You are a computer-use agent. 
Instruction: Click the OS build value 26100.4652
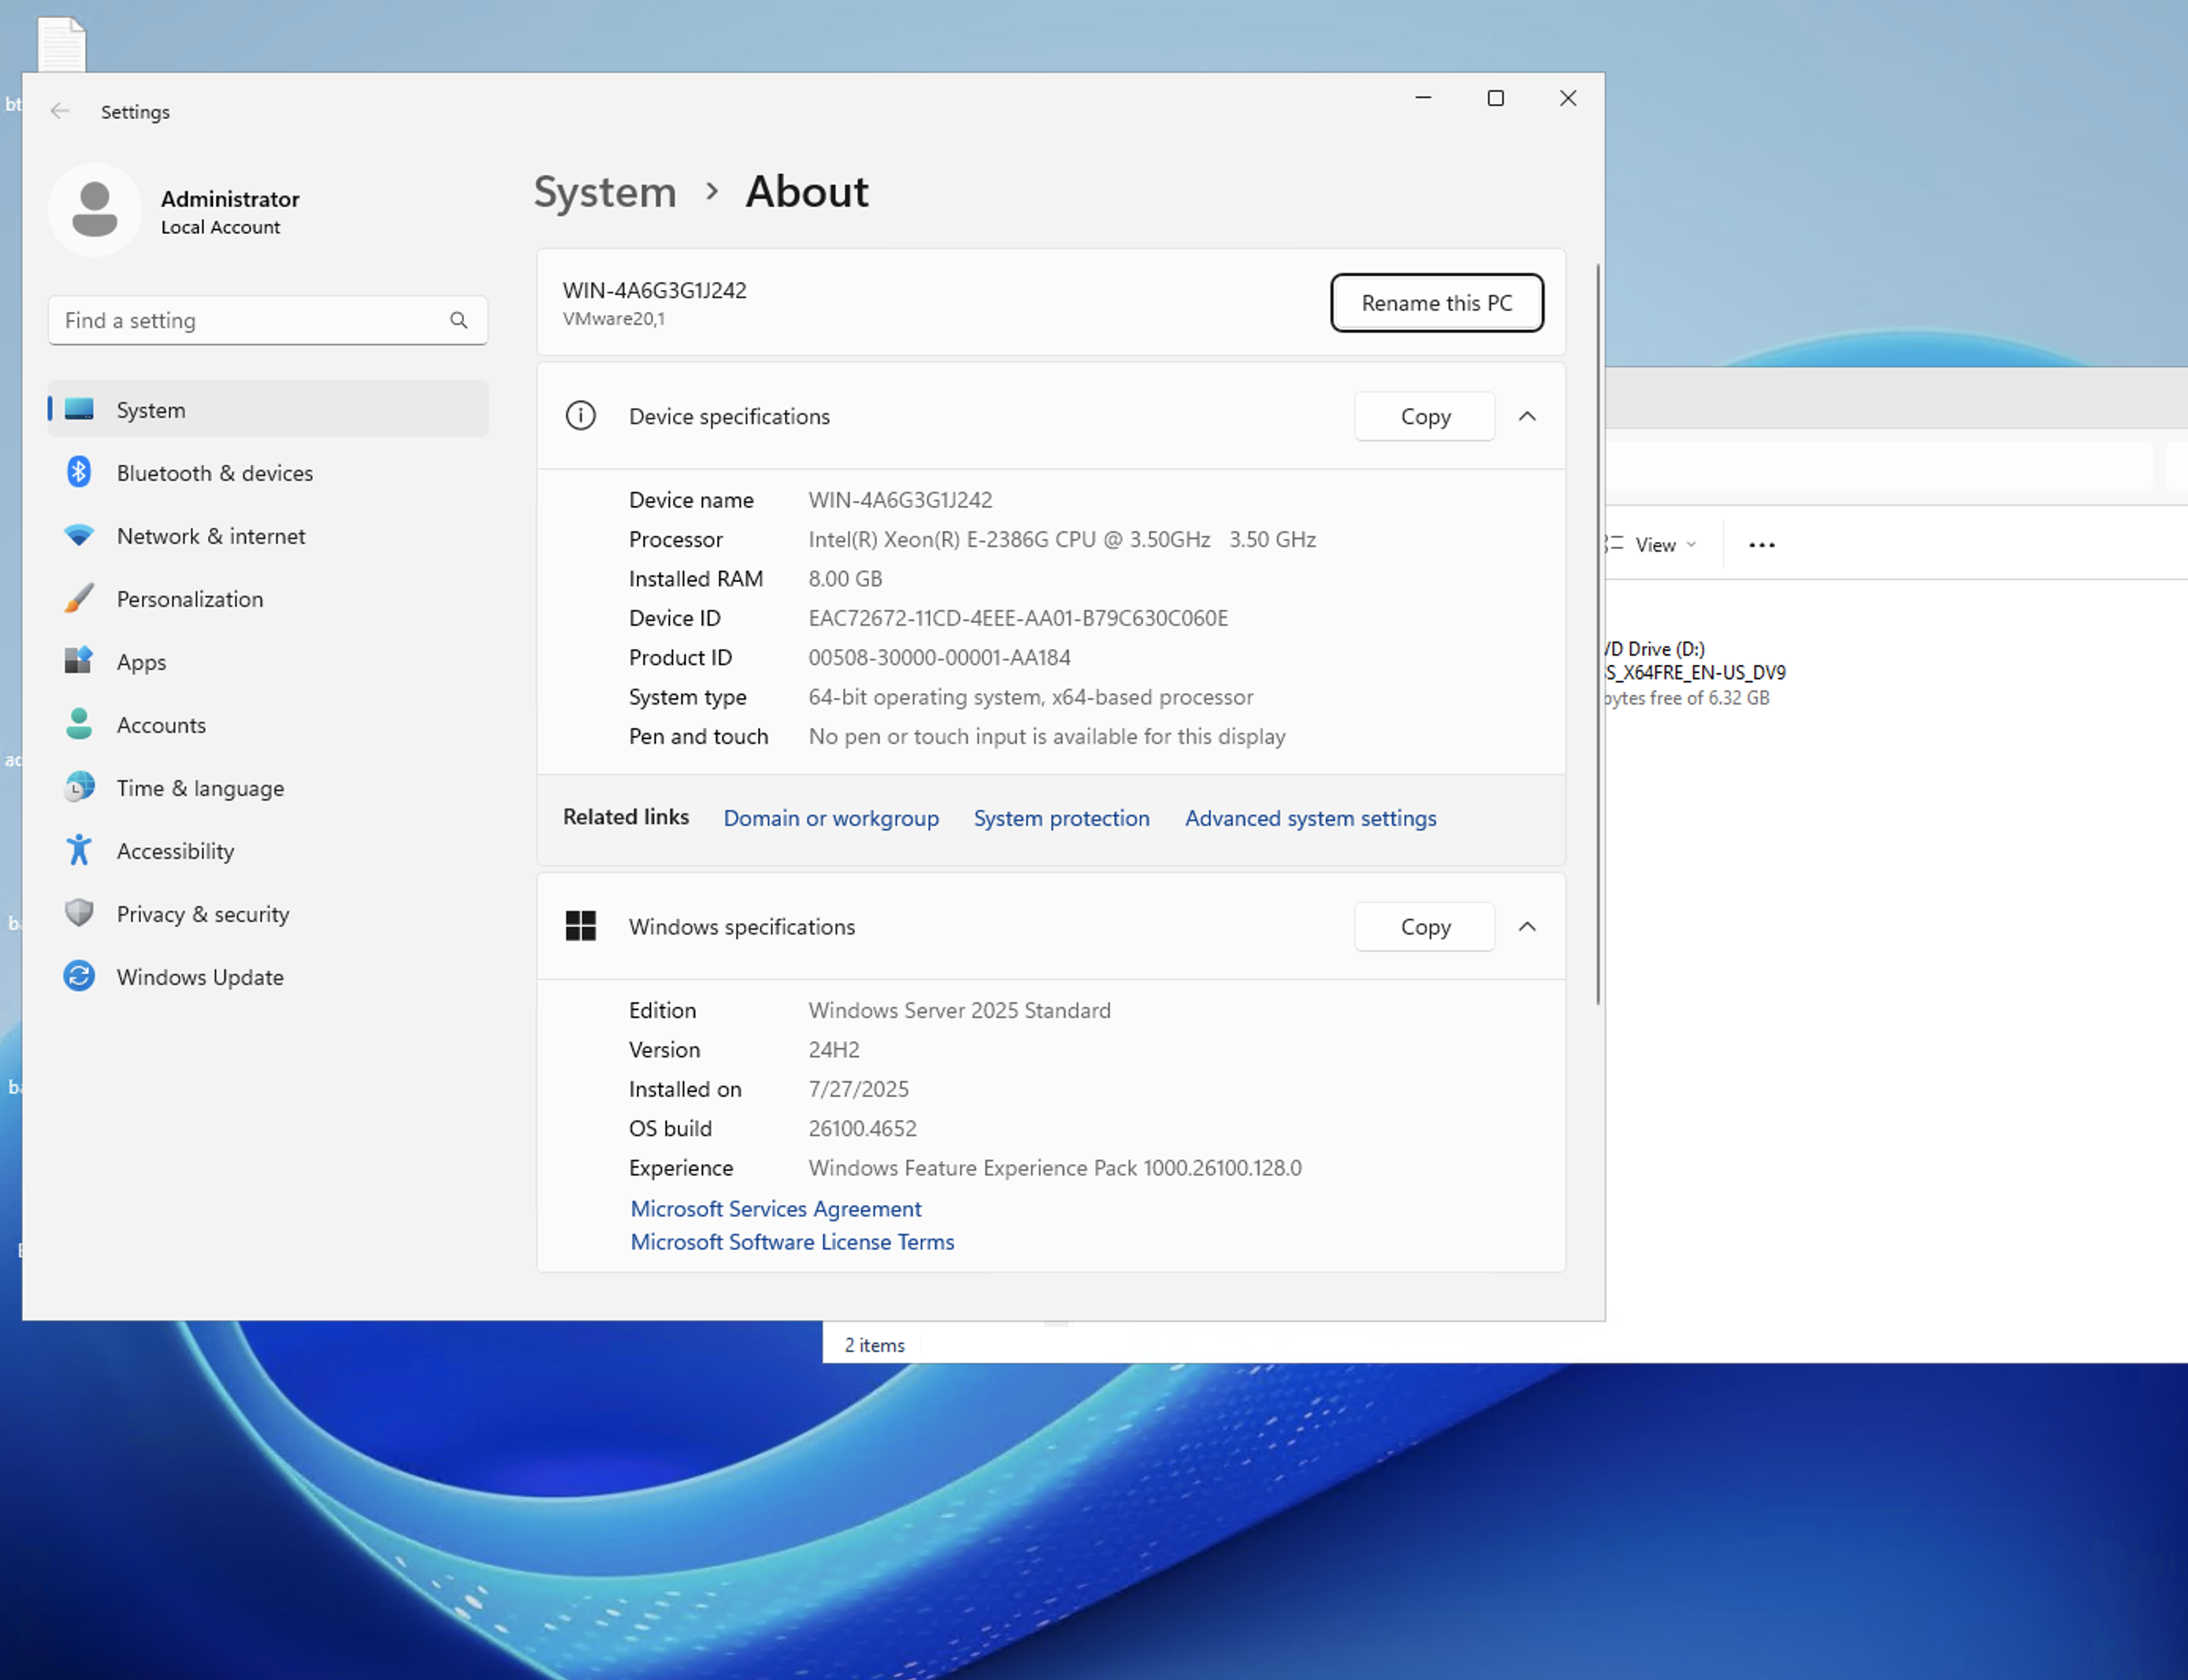[862, 1128]
